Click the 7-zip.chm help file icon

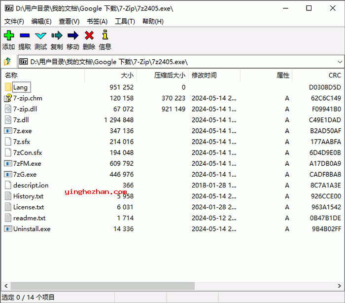coord(8,98)
